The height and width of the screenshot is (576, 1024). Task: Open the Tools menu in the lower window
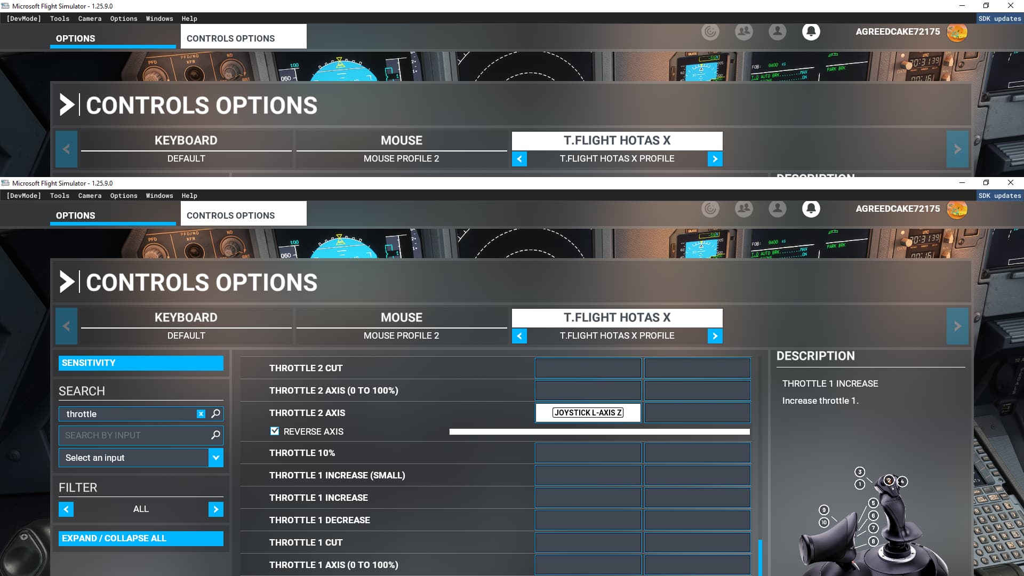(x=60, y=196)
